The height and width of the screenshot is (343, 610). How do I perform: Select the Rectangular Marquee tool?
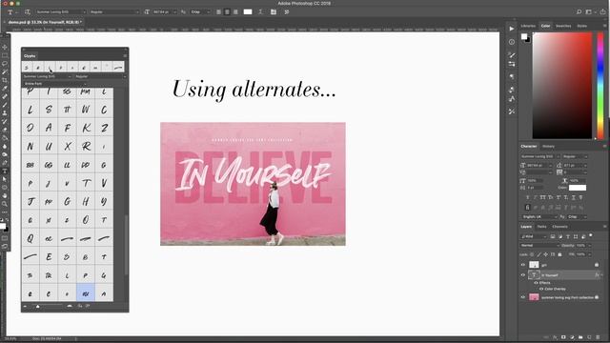pyautogui.click(x=5, y=55)
